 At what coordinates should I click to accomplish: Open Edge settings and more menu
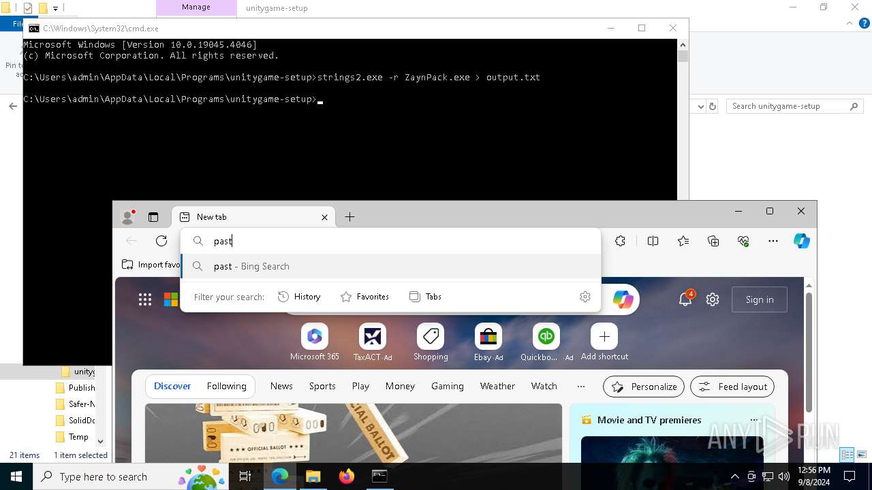(x=773, y=241)
